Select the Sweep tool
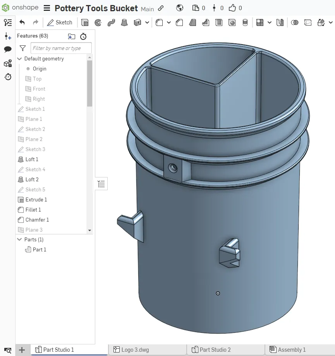Viewport: 335px width, 356px height. (111, 22)
